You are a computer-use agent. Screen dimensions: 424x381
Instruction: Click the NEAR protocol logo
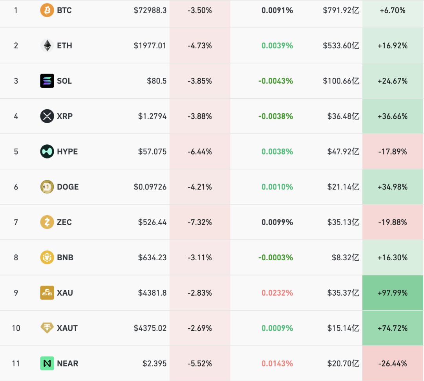tap(47, 363)
